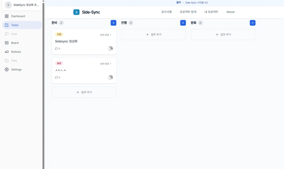Click the Side-Sync 시작합니다 announcement

point(197,3)
